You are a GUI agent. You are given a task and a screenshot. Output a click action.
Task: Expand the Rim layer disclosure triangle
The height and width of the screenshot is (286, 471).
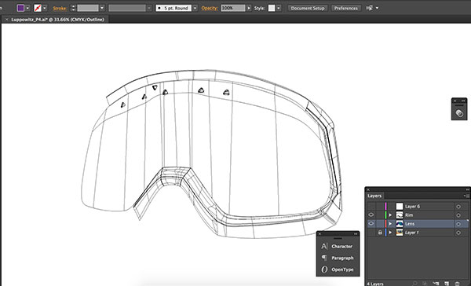point(390,215)
